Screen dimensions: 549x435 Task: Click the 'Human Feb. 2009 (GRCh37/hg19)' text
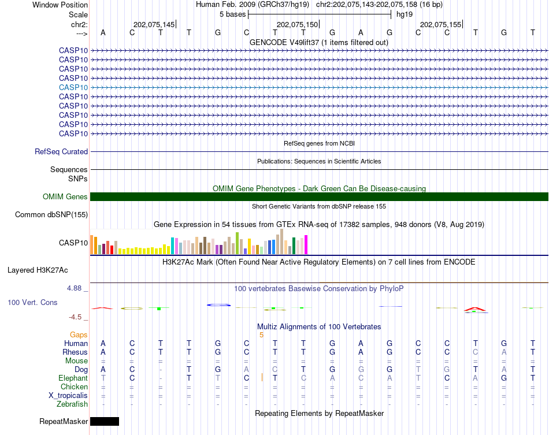253,5
